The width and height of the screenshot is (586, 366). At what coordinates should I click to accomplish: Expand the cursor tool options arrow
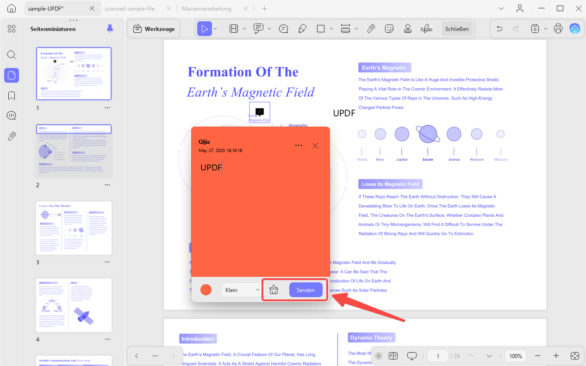tap(216, 29)
